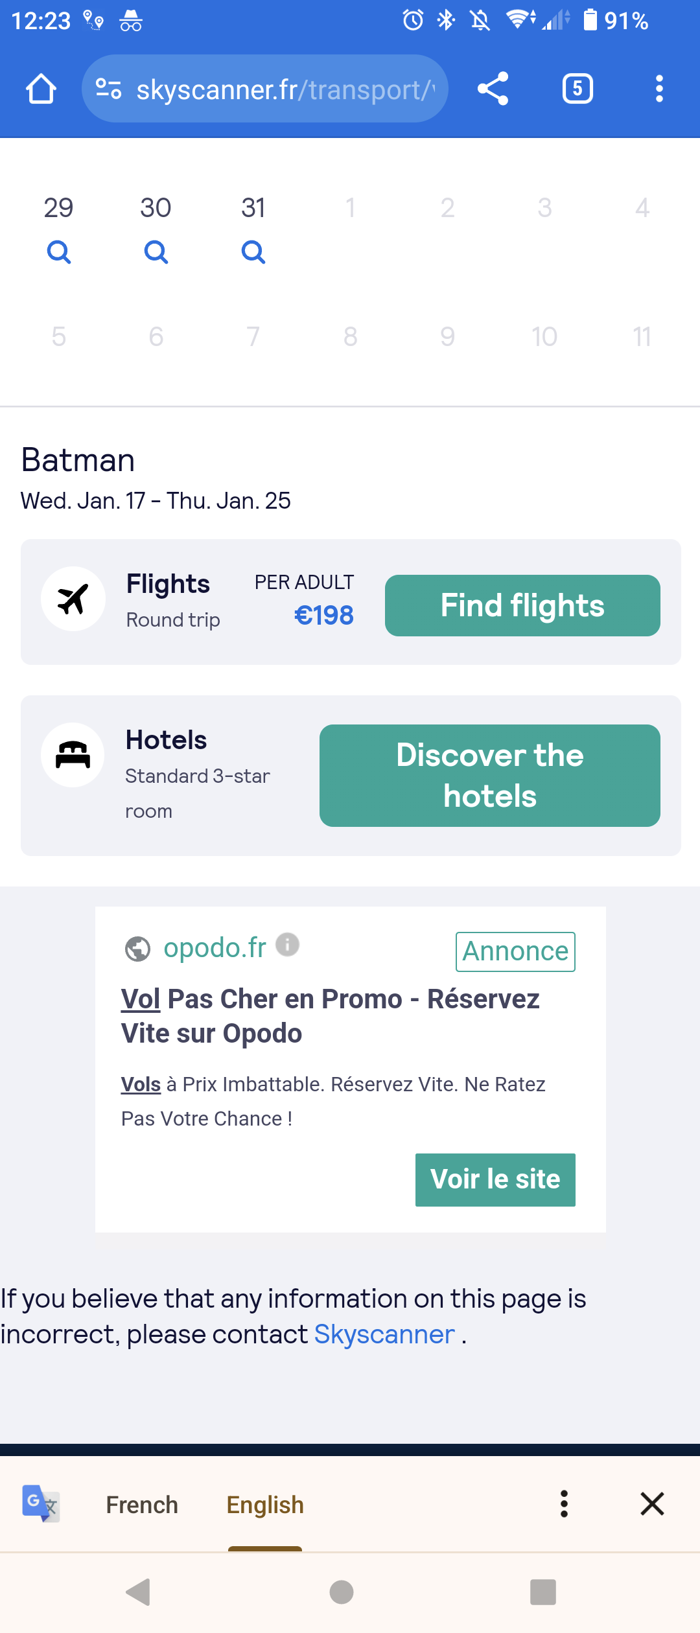Open the Skyscanner contact link
Image resolution: width=700 pixels, height=1633 pixels.
[384, 1334]
